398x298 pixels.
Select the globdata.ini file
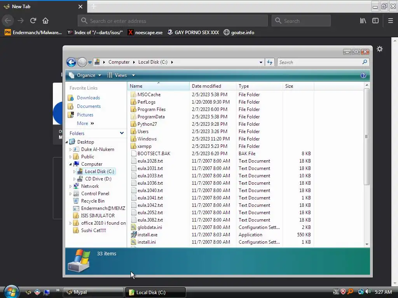(150, 227)
